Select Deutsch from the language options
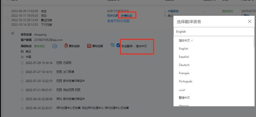The image size is (256, 117). coord(184,65)
